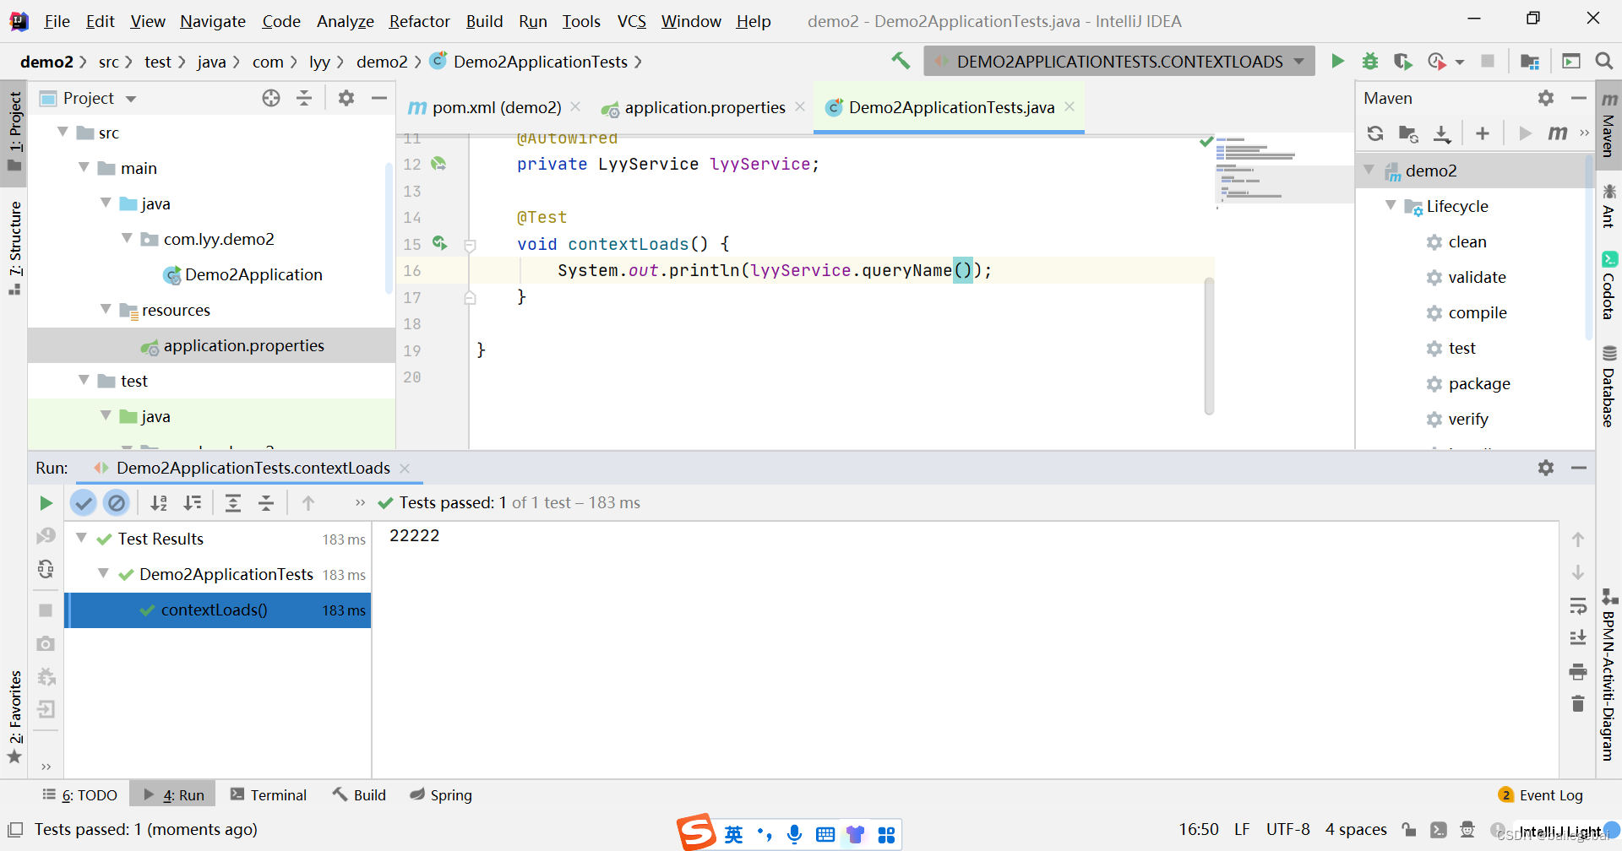Image resolution: width=1622 pixels, height=851 pixels.
Task: Open Project panel settings gear
Action: pyautogui.click(x=346, y=98)
